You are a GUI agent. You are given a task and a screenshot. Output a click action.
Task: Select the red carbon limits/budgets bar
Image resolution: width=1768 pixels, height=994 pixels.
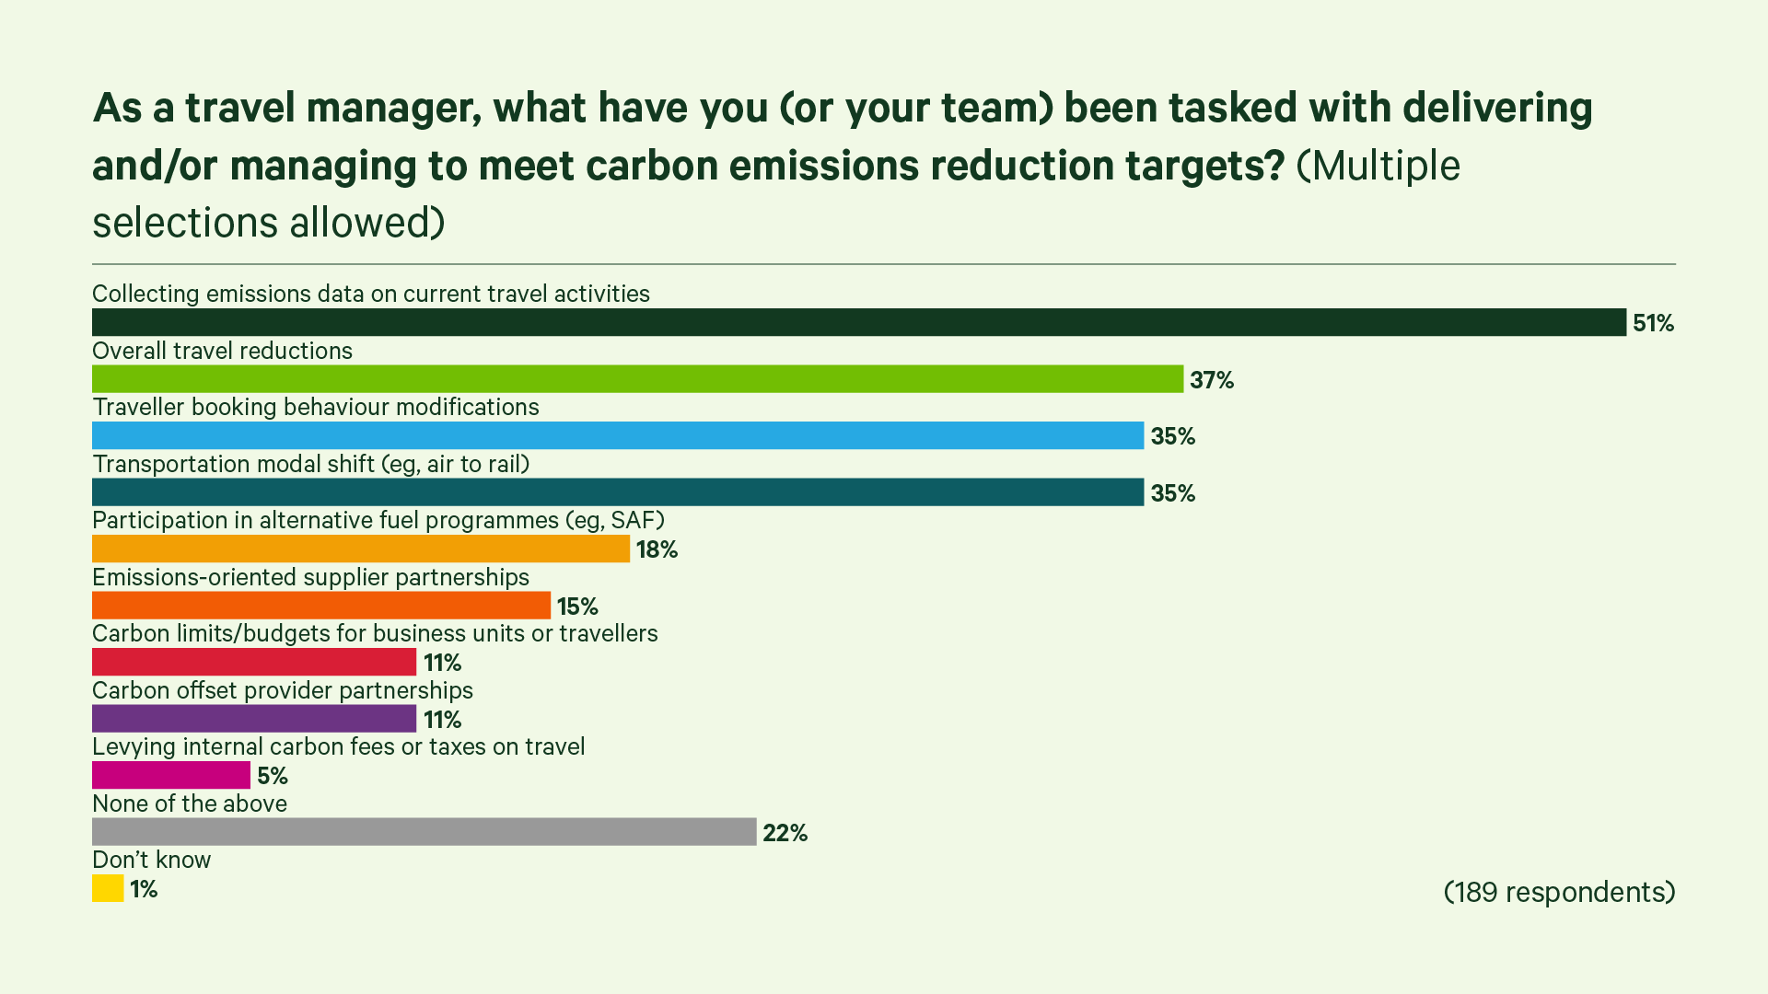pos(253,663)
